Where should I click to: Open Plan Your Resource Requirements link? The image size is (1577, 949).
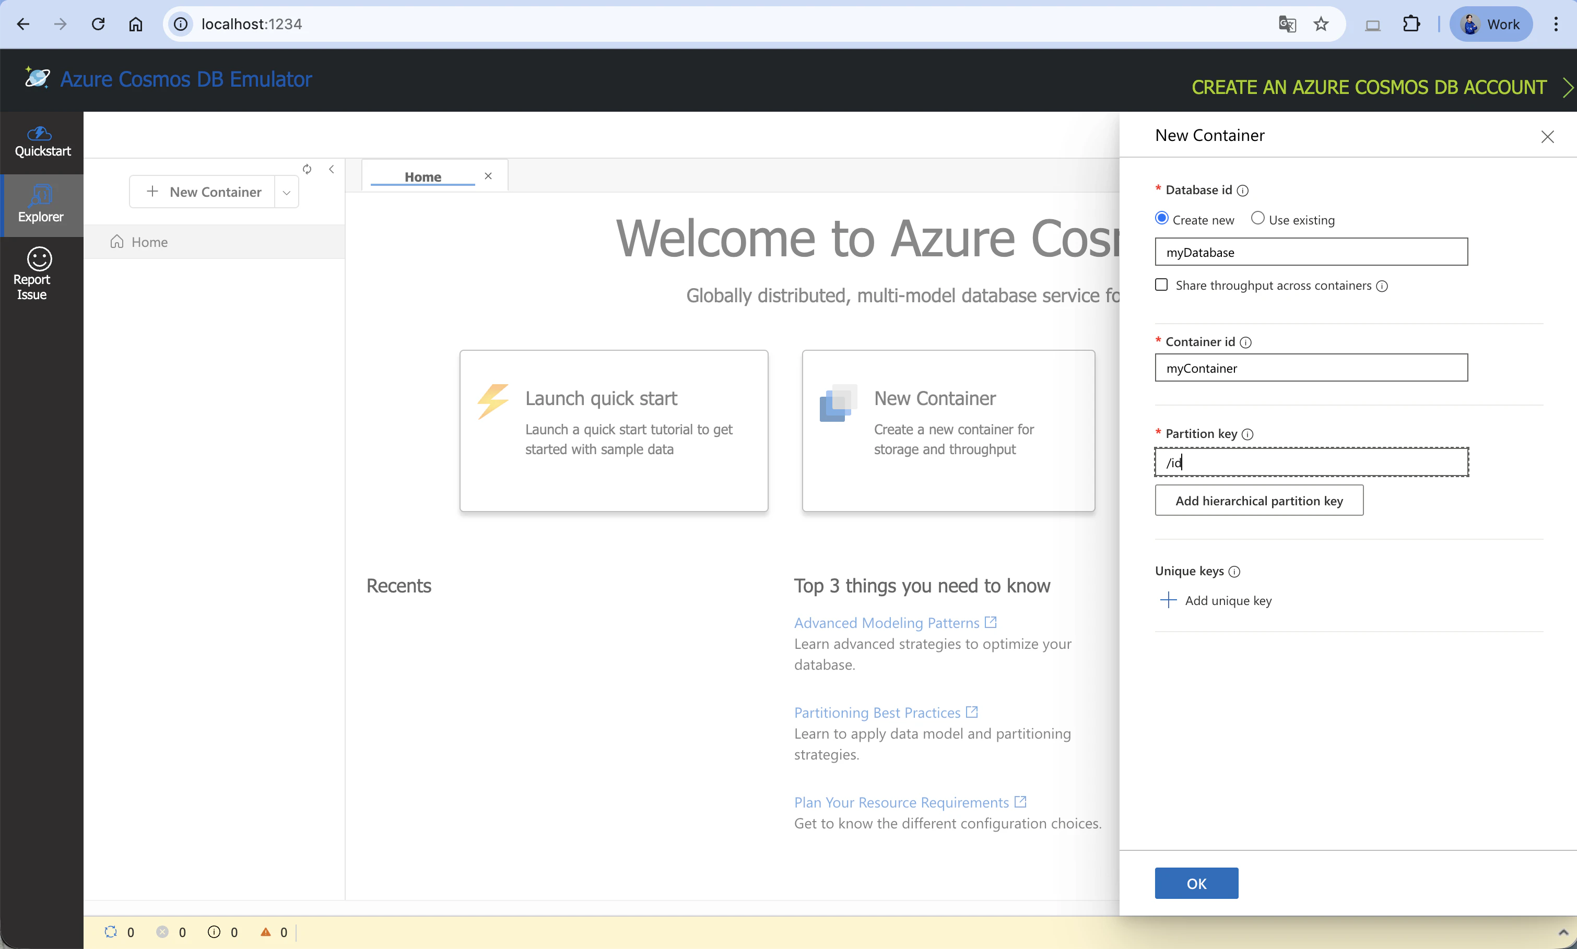(x=910, y=802)
